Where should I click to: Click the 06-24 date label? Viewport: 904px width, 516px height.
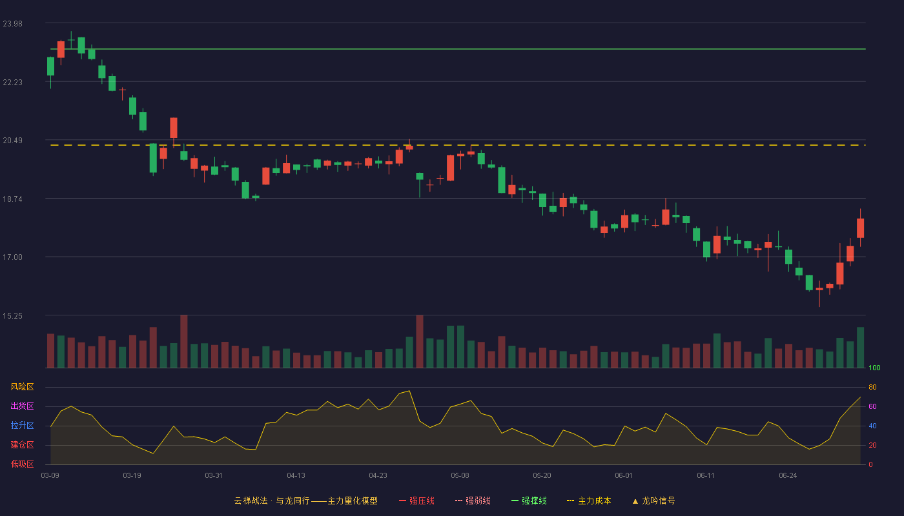[x=788, y=475]
